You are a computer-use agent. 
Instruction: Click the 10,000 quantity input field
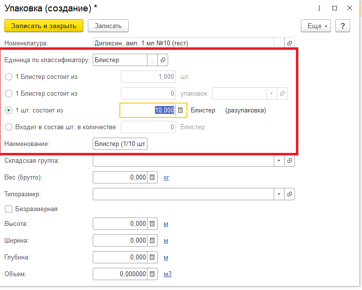[148, 110]
